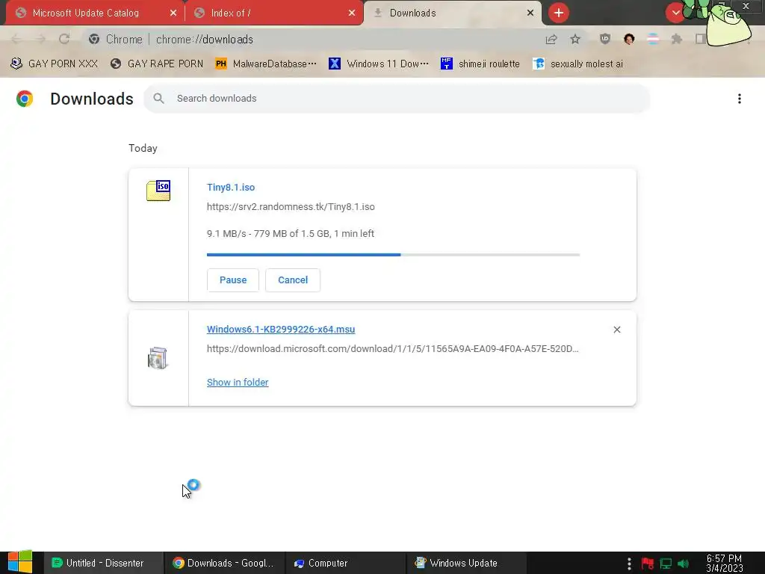
Task: Open the uBlock shield extension icon
Action: [x=605, y=40]
